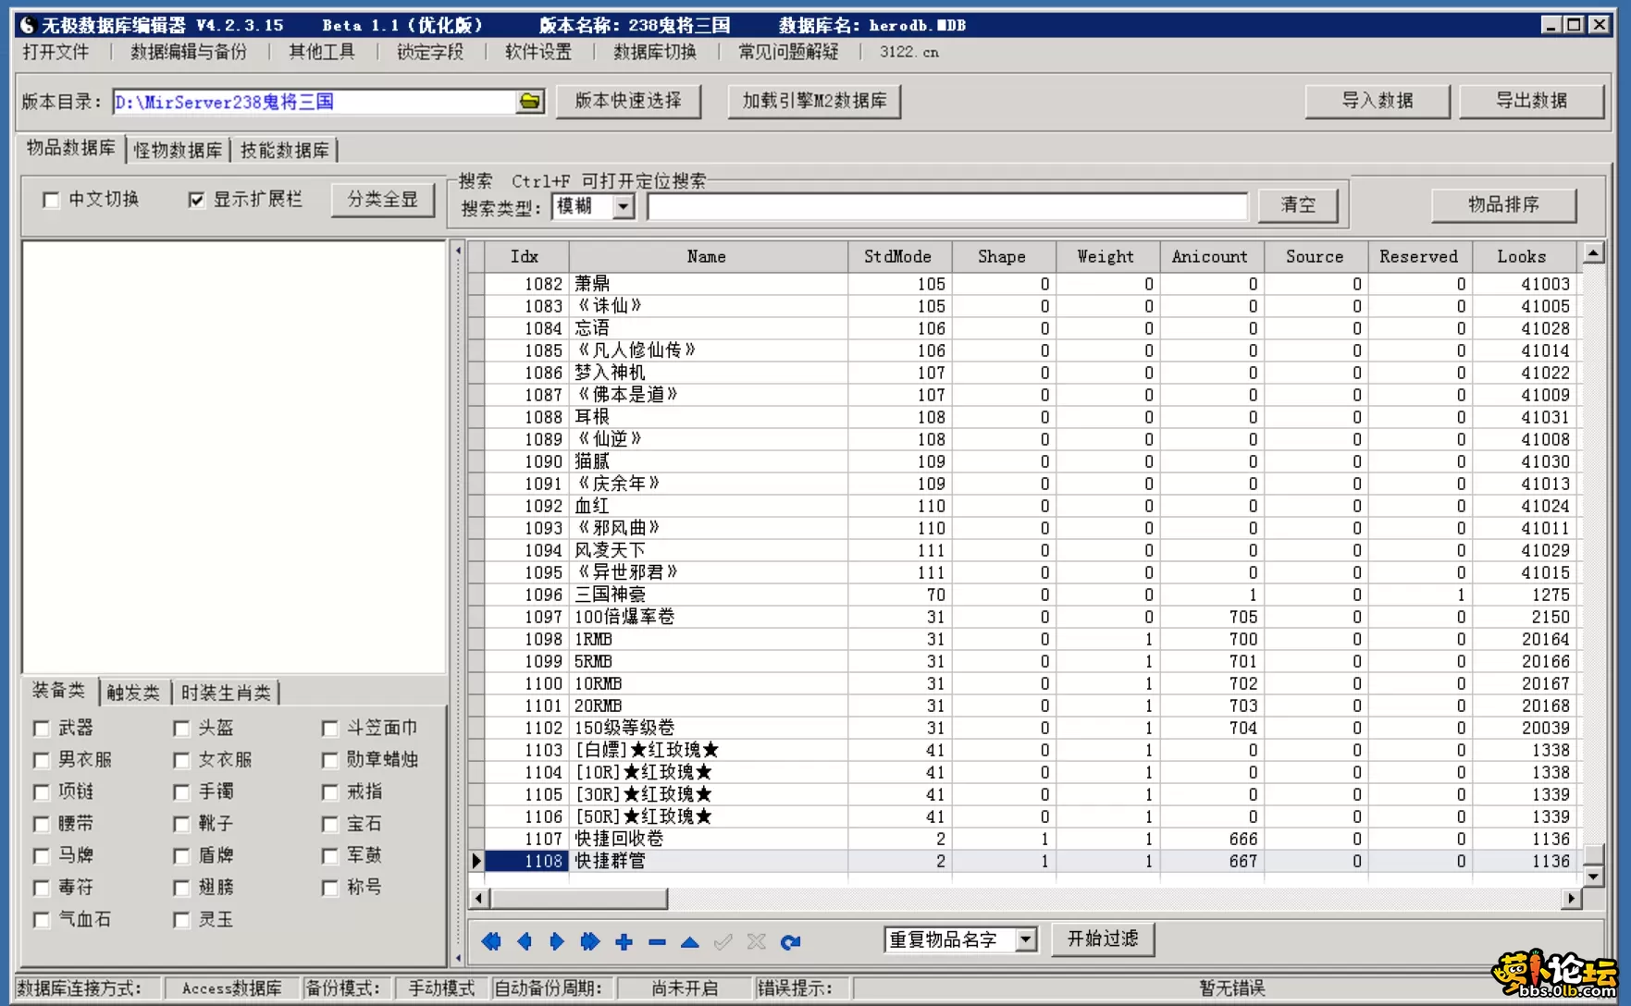Open the 搜索类型 模糊 dropdown
The height and width of the screenshot is (1006, 1631).
tap(624, 206)
